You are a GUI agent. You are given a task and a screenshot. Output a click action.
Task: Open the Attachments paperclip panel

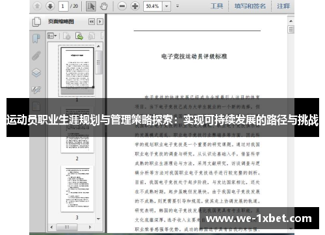36,56
